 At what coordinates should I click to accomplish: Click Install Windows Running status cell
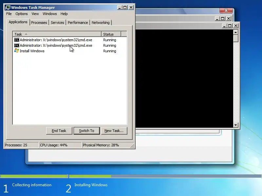110,51
